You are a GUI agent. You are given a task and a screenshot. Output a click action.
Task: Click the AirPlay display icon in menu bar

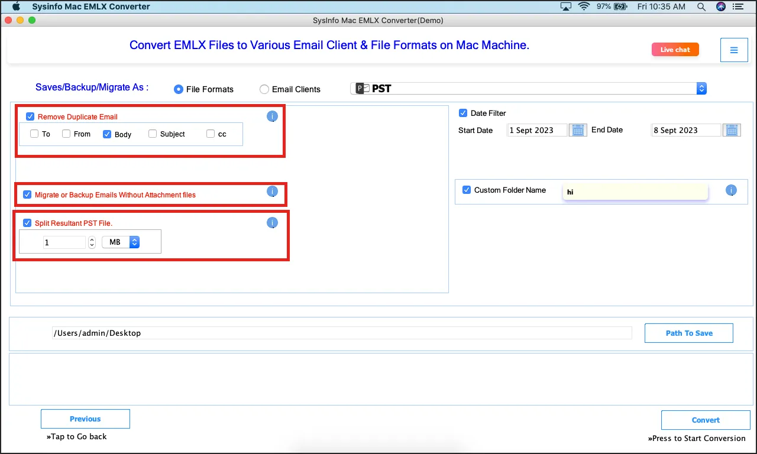566,7
